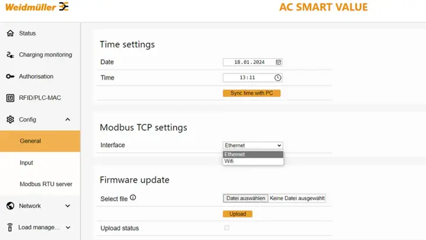Click the Load management icon
The image size is (426, 240).
pyautogui.click(x=10, y=227)
